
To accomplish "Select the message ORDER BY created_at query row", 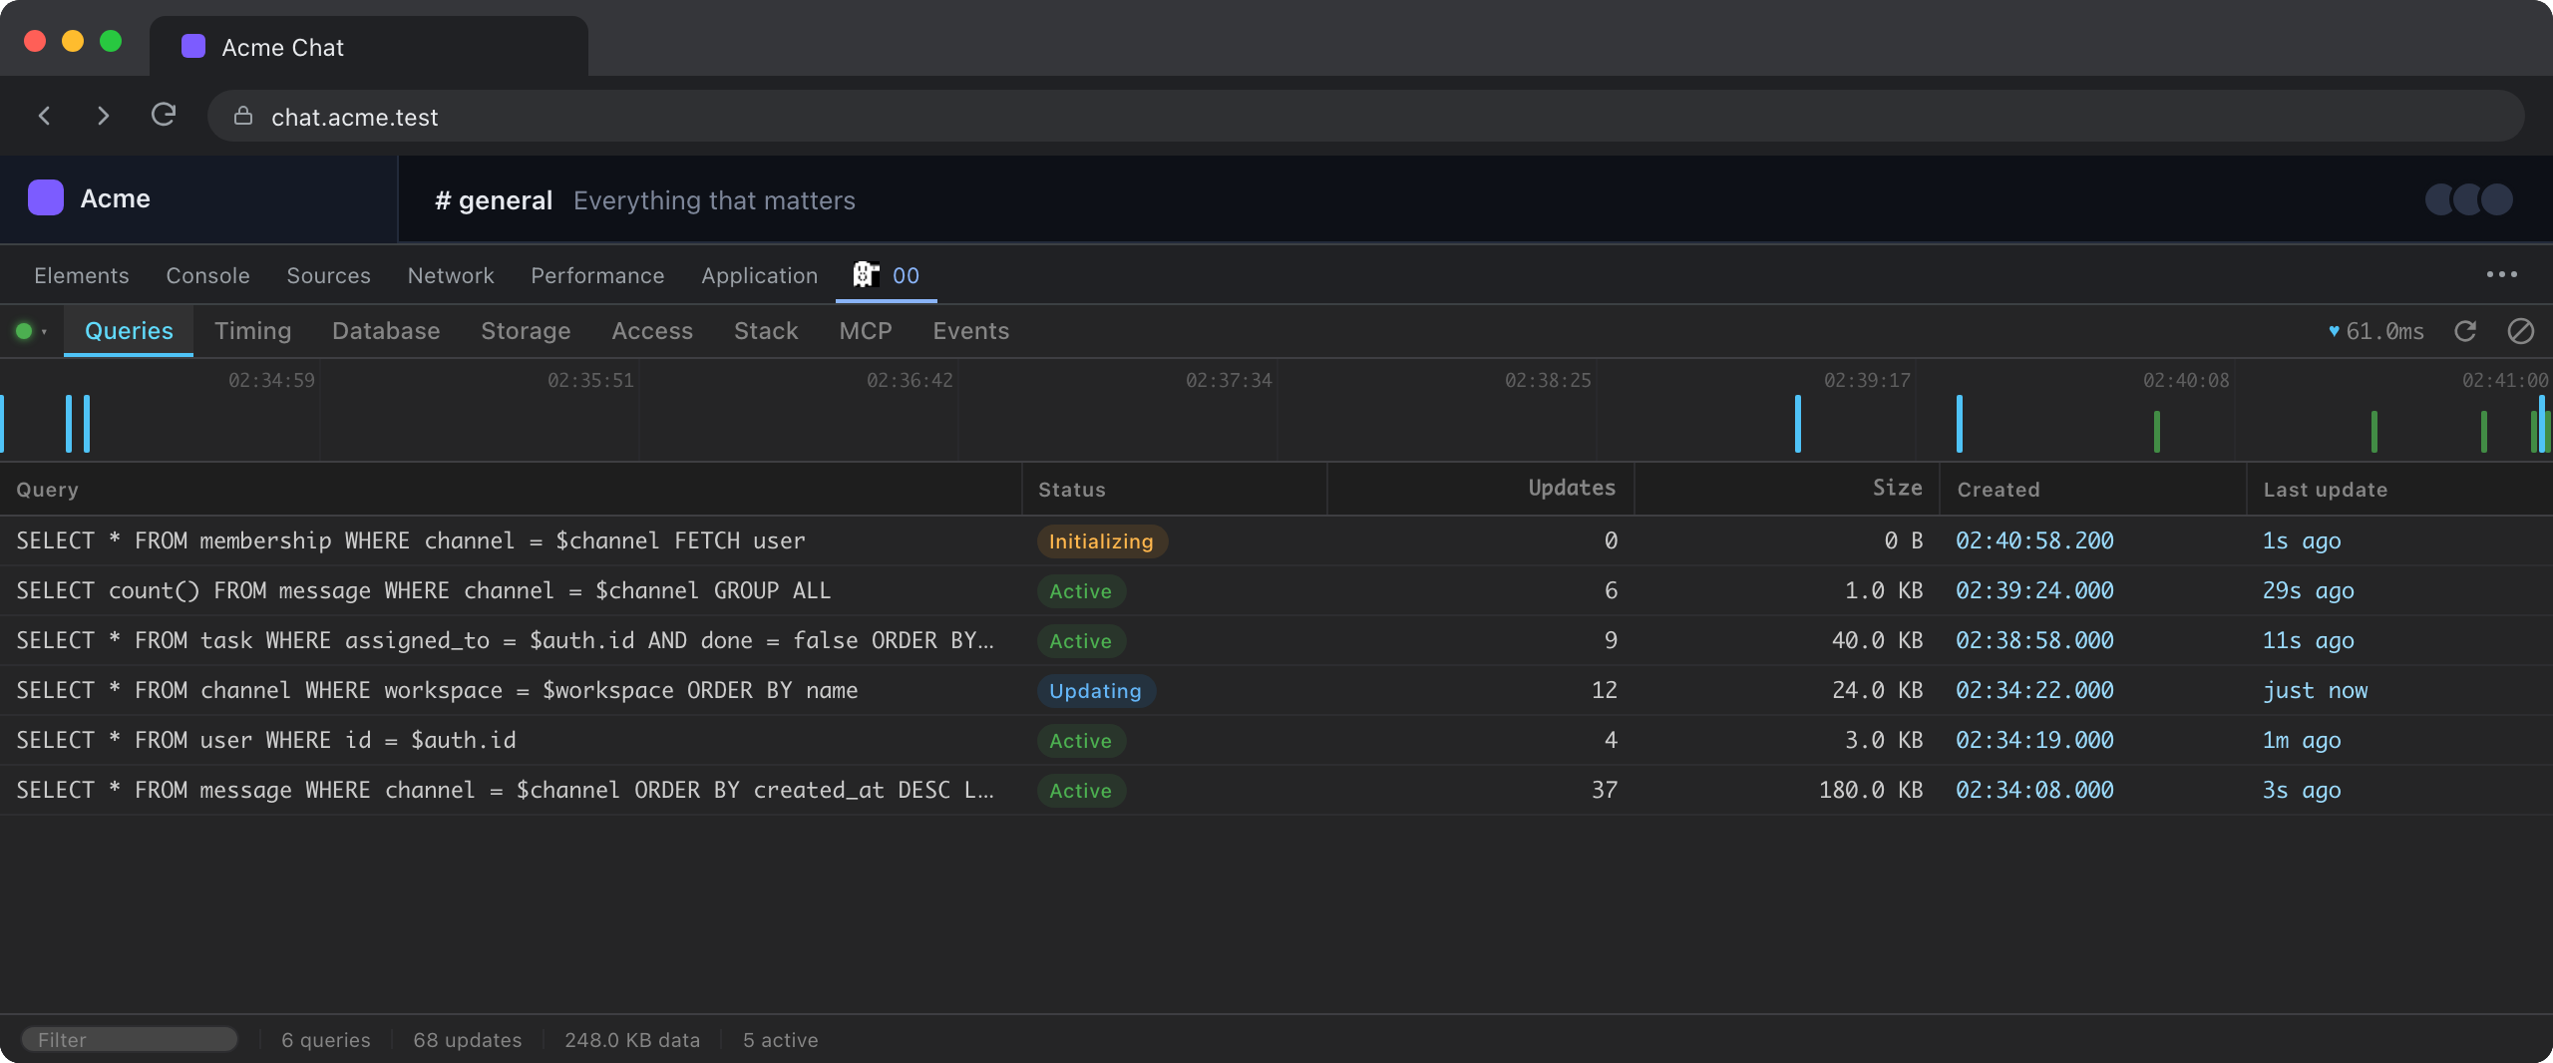I will (1276, 790).
